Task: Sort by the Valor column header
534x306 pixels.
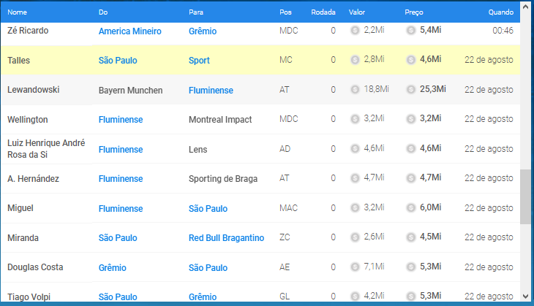Action: point(356,12)
